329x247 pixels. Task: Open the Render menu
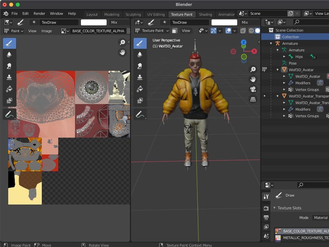pos(39,14)
